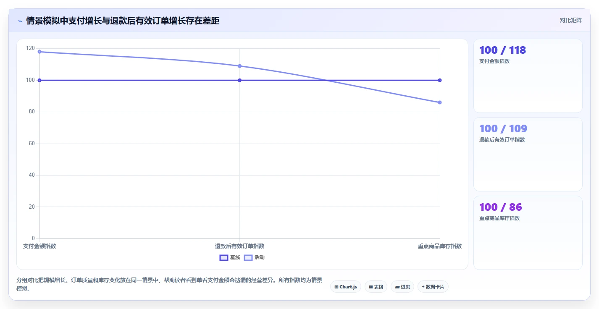This screenshot has height=309, width=599.
Task: Click the 基线 data point at 重点商品库存指数
Action: point(440,80)
